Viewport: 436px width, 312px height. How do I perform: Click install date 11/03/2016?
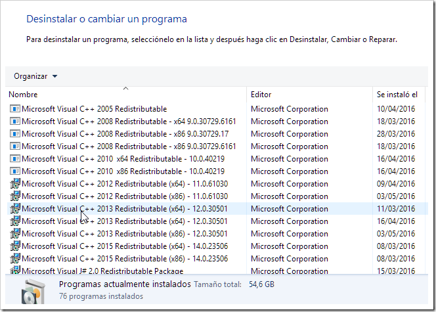click(x=396, y=209)
